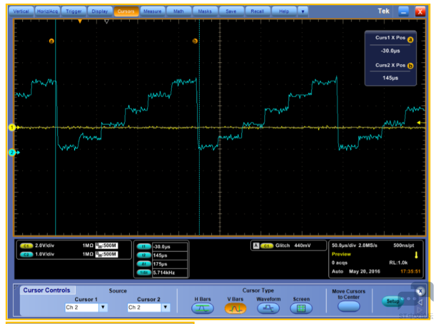Select the H Bars cursor type
This screenshot has height=324, width=438.
pos(202,308)
